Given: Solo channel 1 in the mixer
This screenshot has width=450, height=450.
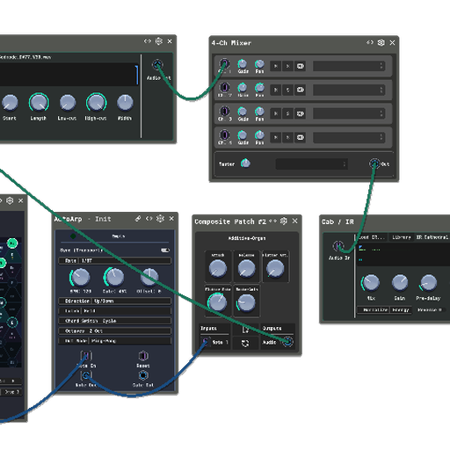Looking at the screenshot, I should 287,66.
